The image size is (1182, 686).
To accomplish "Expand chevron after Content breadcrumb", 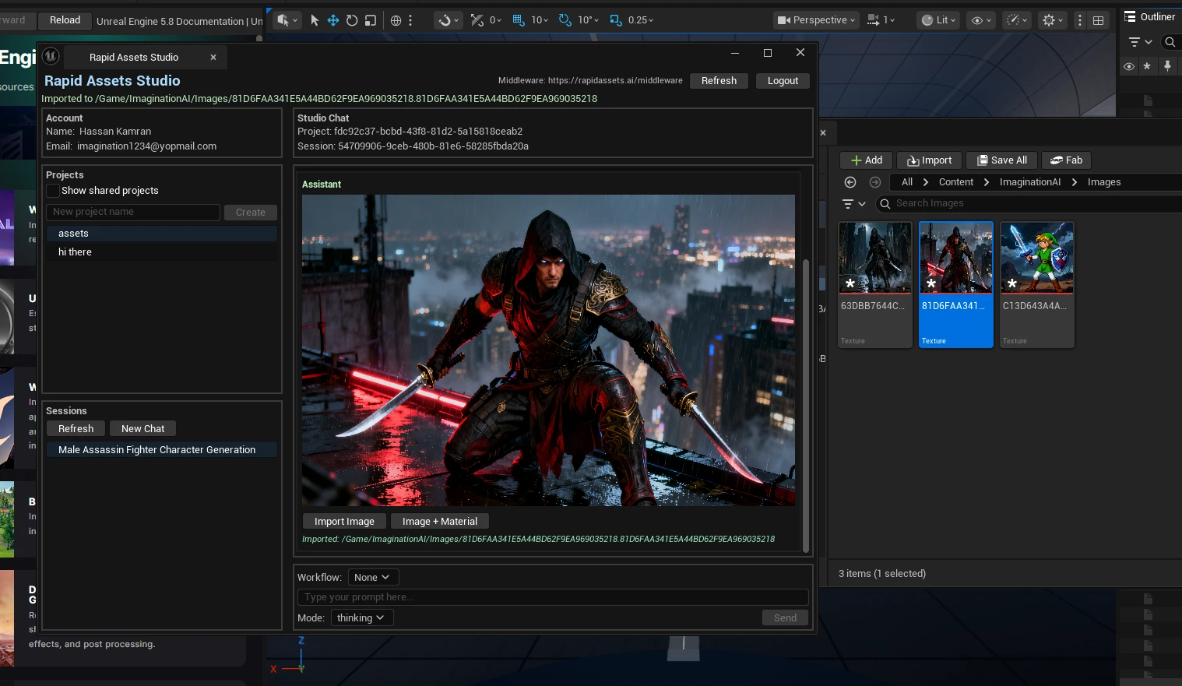I will (987, 181).
